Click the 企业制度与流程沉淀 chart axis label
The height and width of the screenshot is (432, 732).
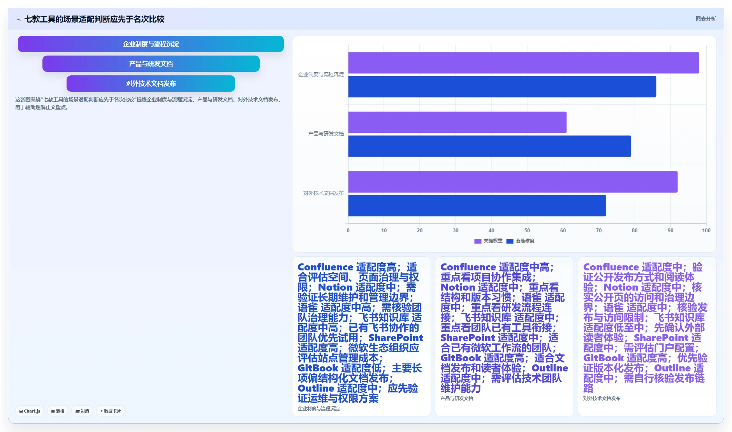tap(321, 74)
